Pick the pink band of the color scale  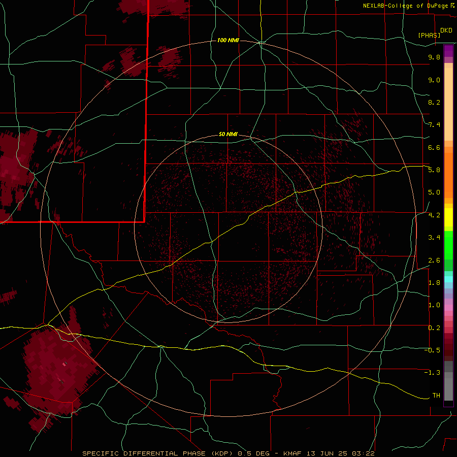coord(448,308)
